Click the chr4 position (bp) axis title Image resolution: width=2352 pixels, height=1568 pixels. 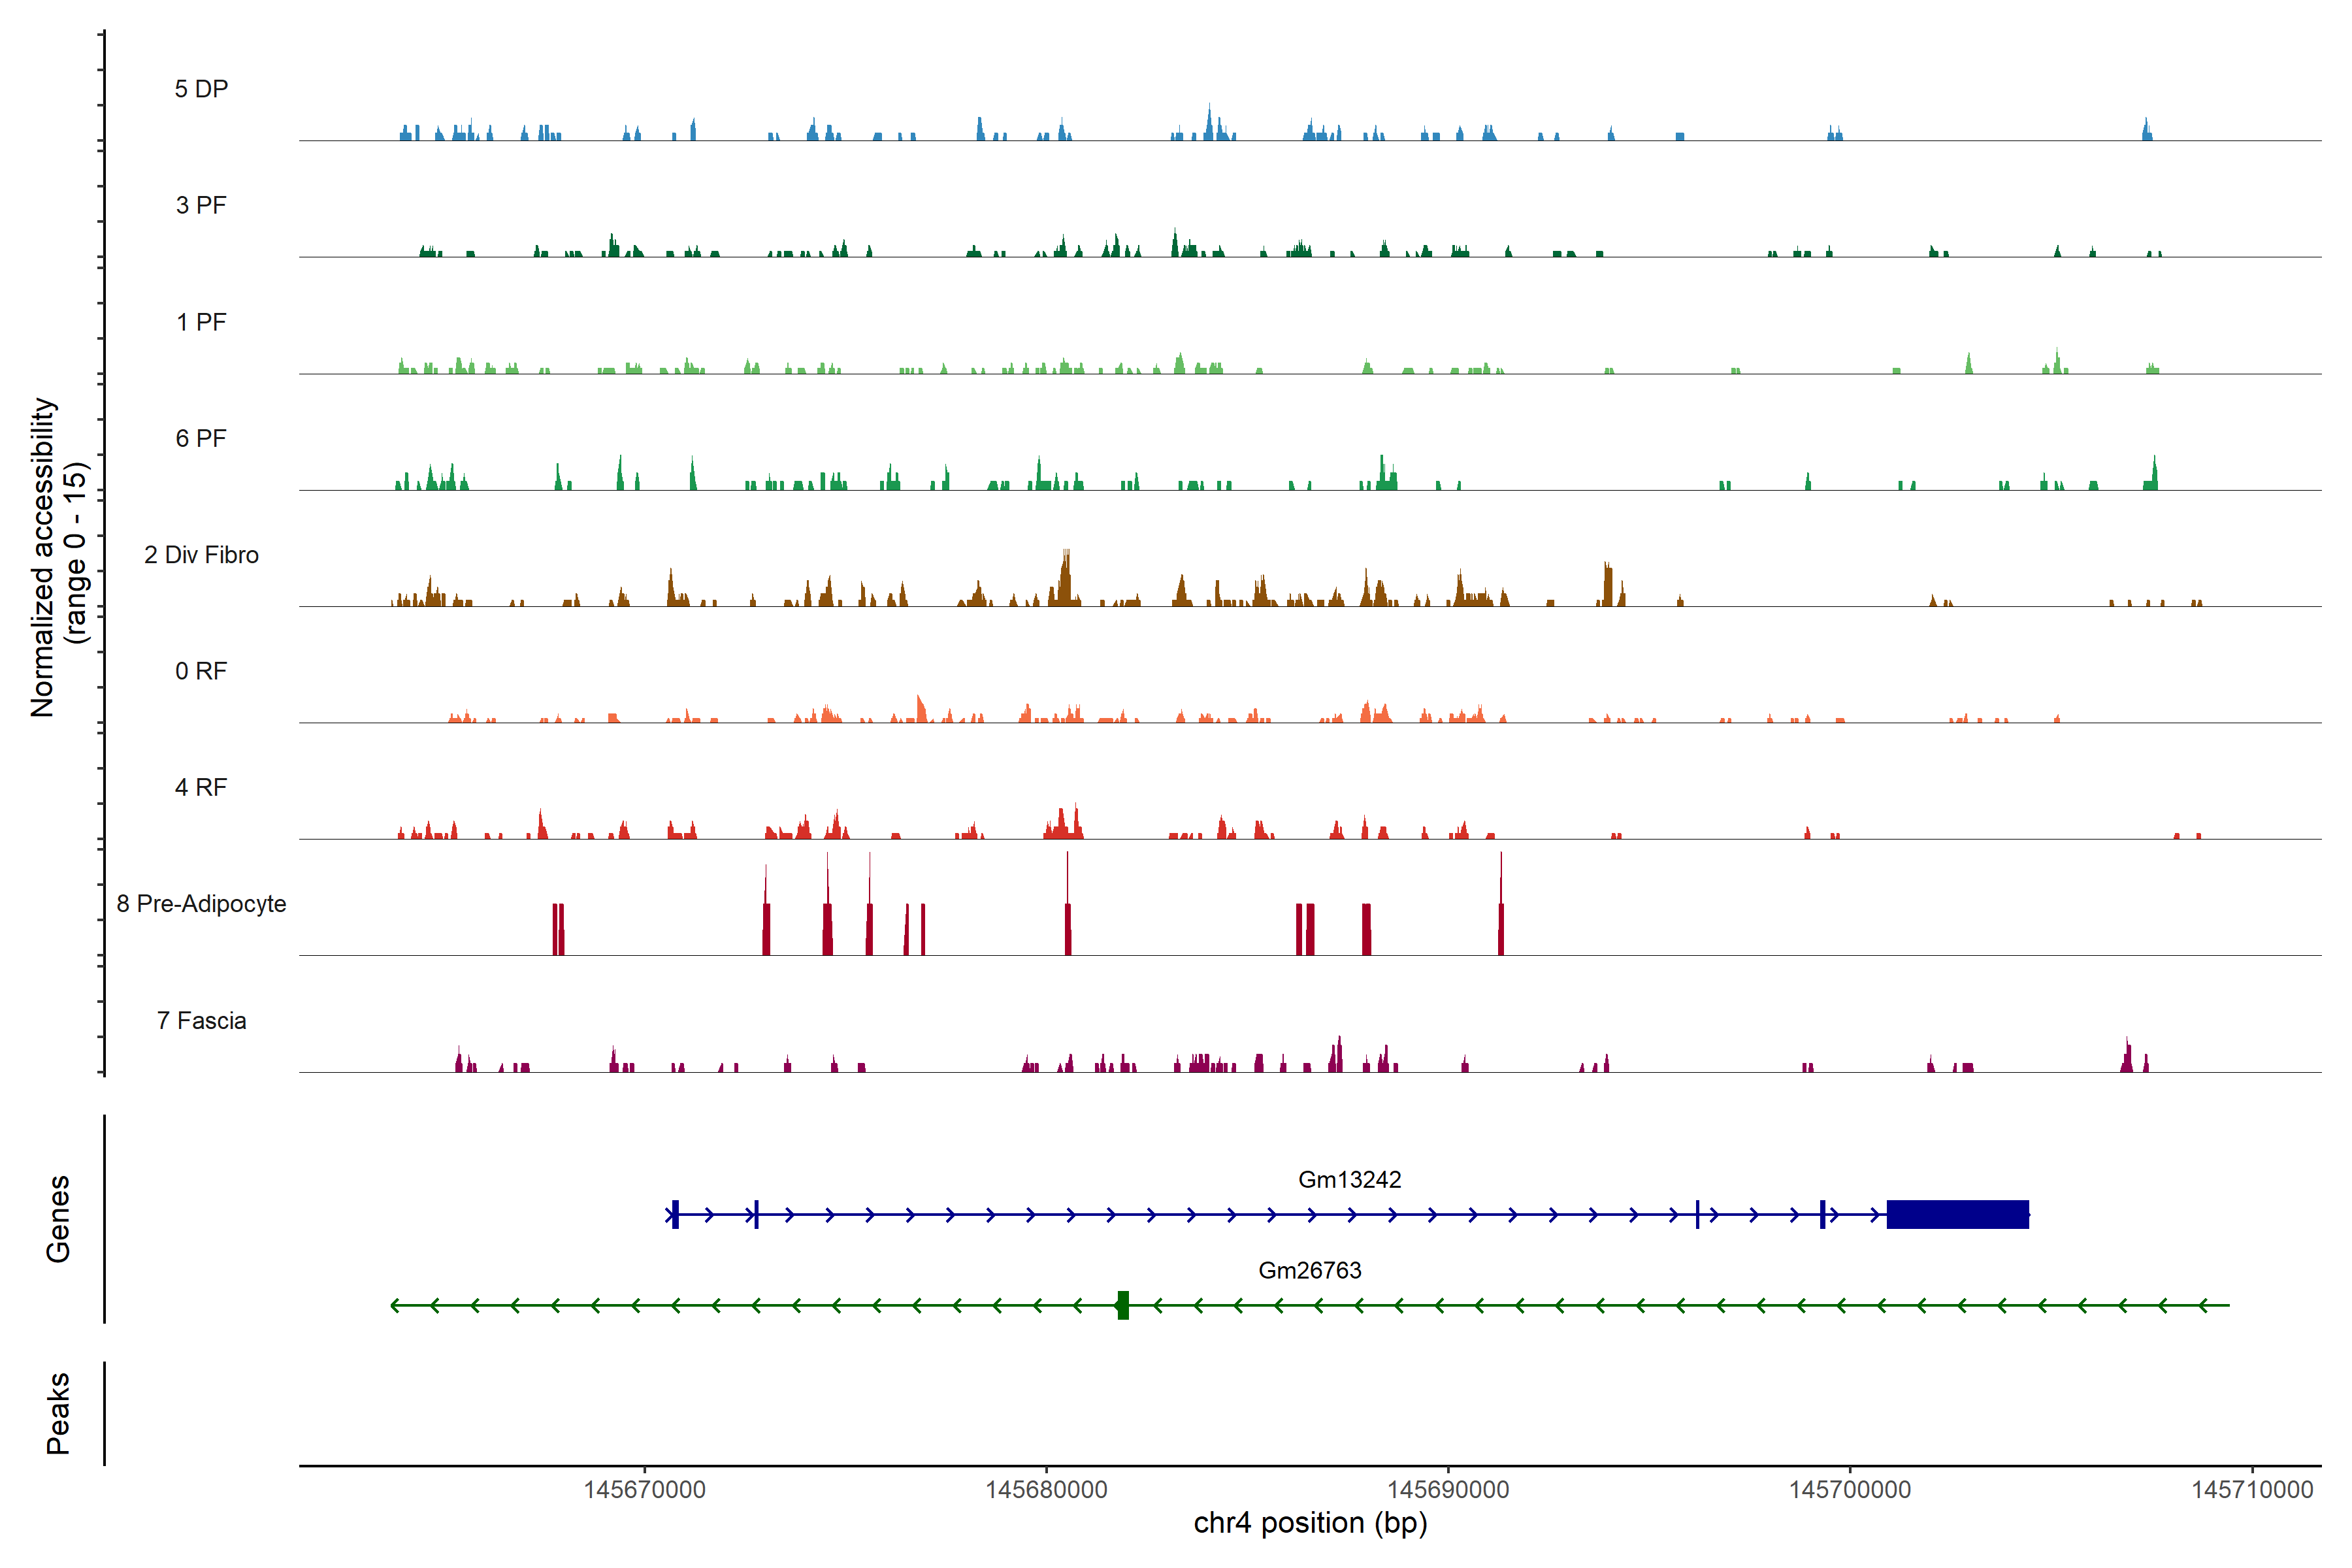(x=1310, y=1523)
